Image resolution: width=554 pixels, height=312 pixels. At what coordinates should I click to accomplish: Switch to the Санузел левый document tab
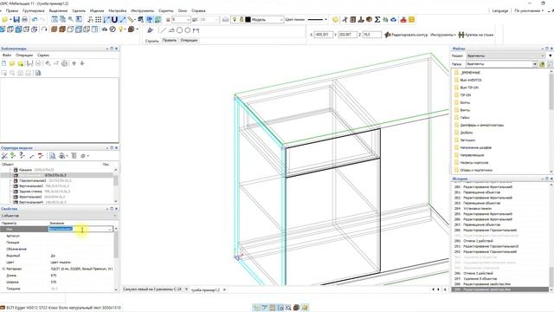pos(152,289)
